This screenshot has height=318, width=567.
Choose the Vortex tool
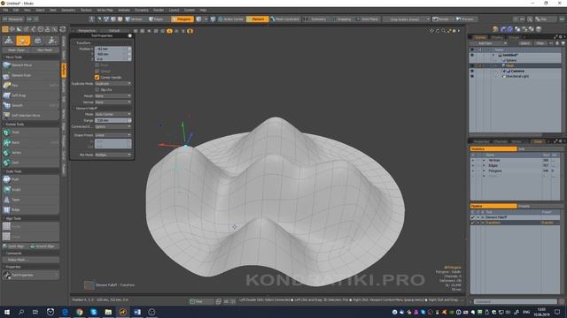pyautogui.click(x=31, y=153)
